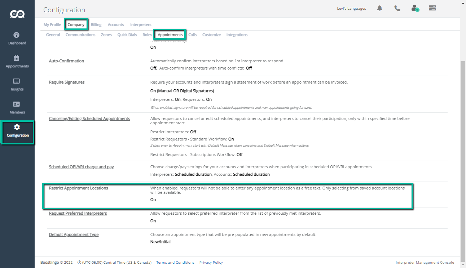This screenshot has width=466, height=268.
Task: Open Canceling/Editing Scheduled Appointments setting
Action: click(89, 118)
